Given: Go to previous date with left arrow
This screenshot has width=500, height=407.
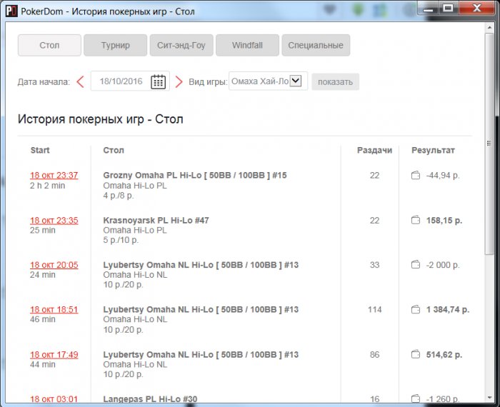Looking at the screenshot, I should pos(80,81).
